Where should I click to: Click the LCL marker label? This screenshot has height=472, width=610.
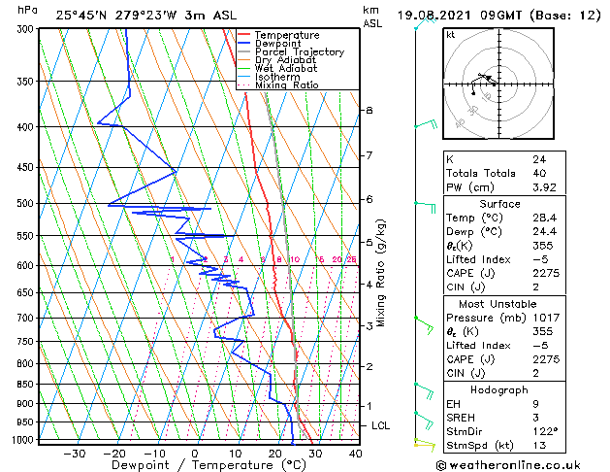tap(380, 425)
